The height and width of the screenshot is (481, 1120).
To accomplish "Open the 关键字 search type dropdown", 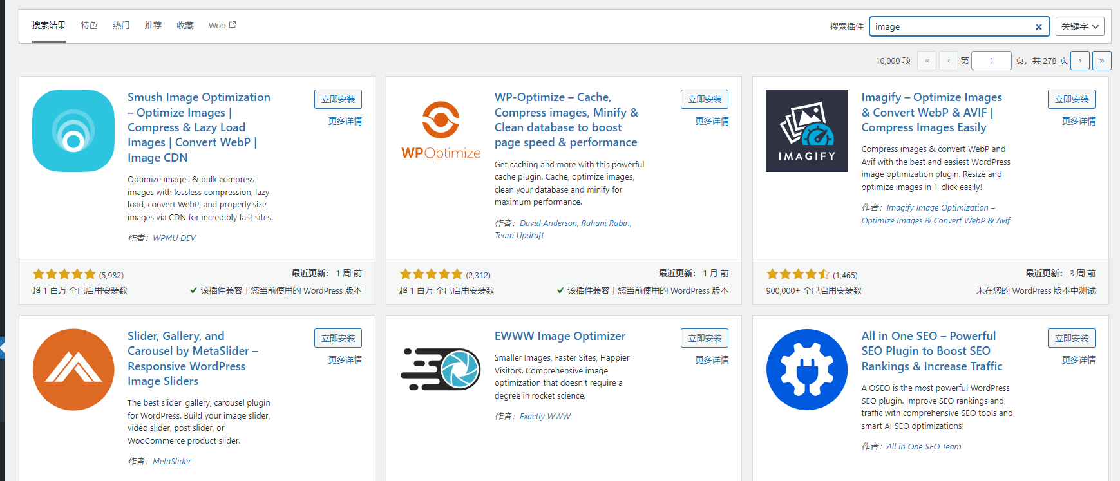I will pyautogui.click(x=1080, y=26).
